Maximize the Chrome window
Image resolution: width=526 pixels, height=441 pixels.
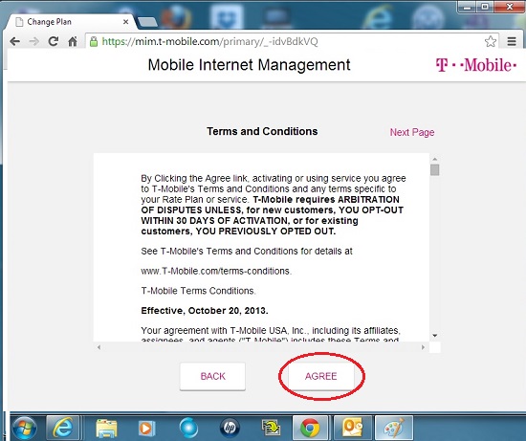tap(486, 7)
